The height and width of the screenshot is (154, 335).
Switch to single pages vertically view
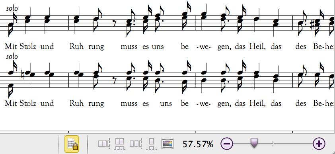pos(152,144)
